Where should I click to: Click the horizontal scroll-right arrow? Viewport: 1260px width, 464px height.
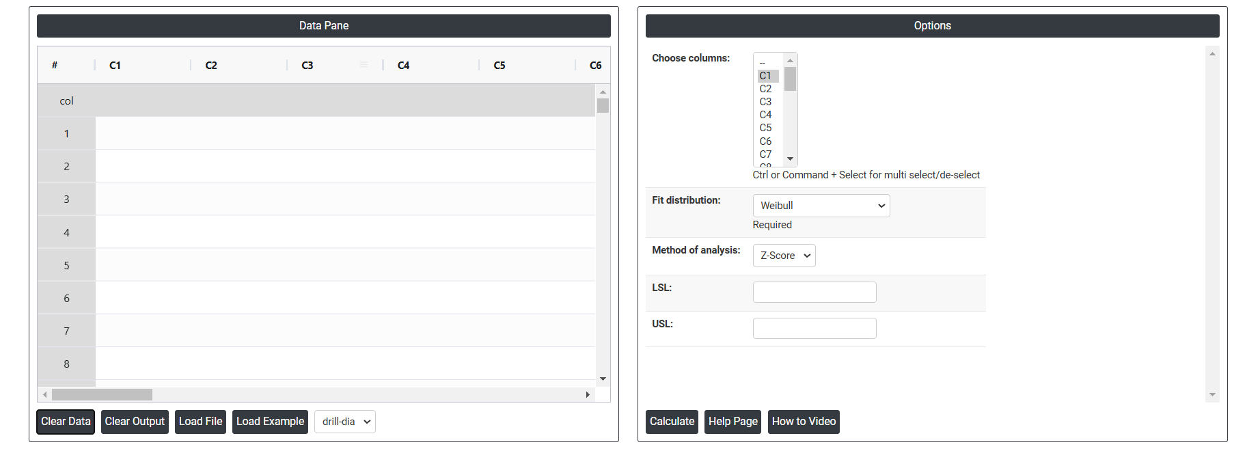click(588, 395)
